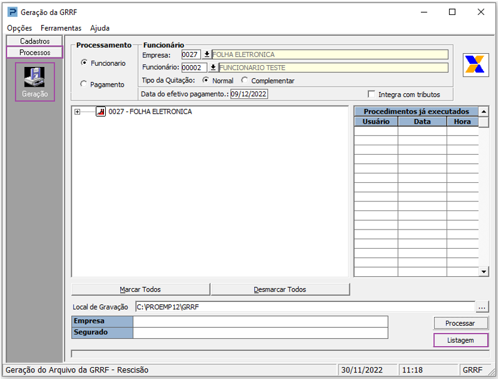Open Empresa lookup arrow button
498x379 pixels.
click(x=207, y=54)
